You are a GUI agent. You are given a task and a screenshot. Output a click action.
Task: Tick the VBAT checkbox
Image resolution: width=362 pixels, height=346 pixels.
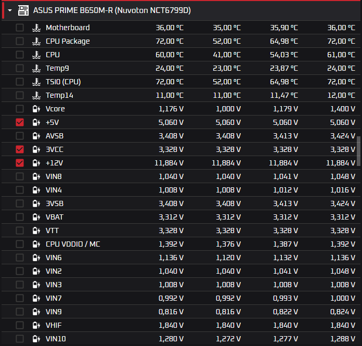pyautogui.click(x=20, y=217)
